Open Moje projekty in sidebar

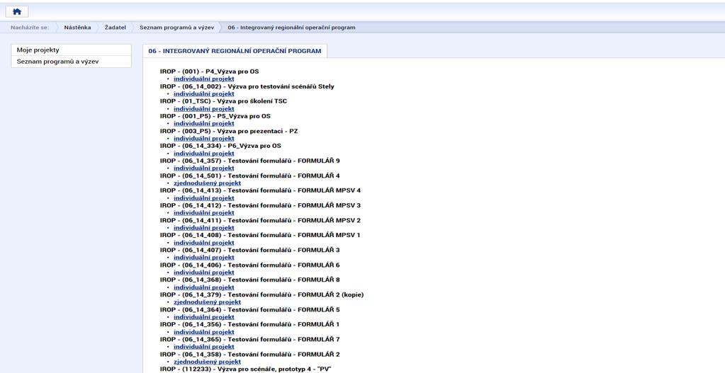[x=71, y=50]
